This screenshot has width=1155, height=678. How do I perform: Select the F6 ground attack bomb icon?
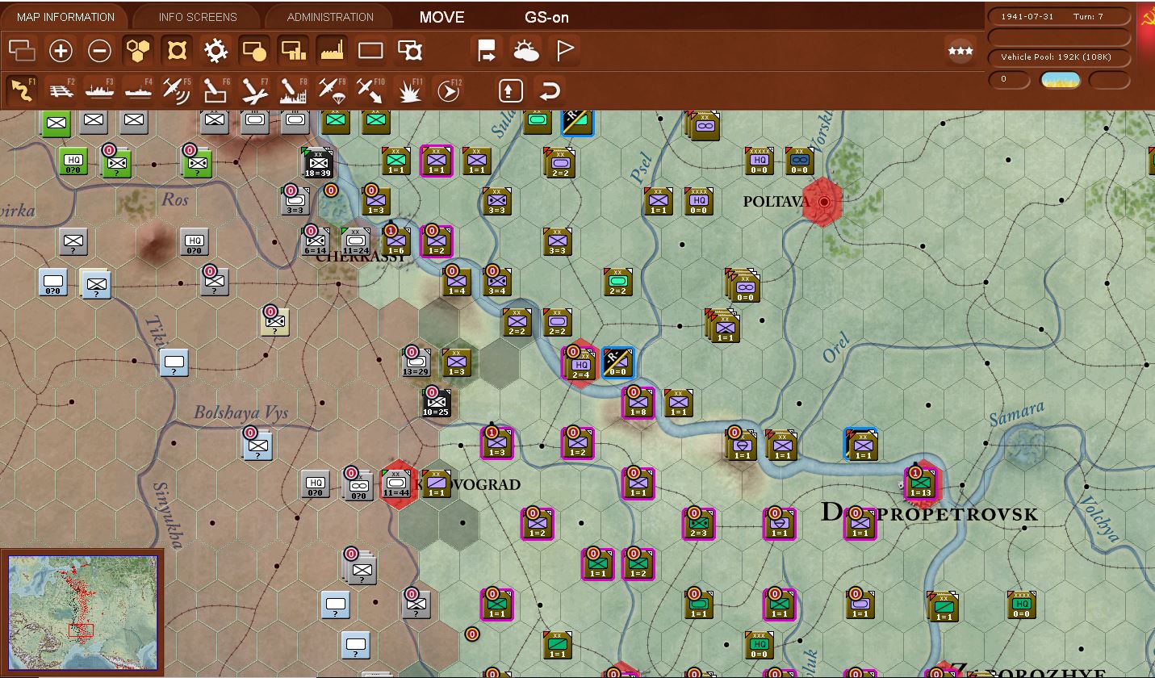tap(216, 90)
